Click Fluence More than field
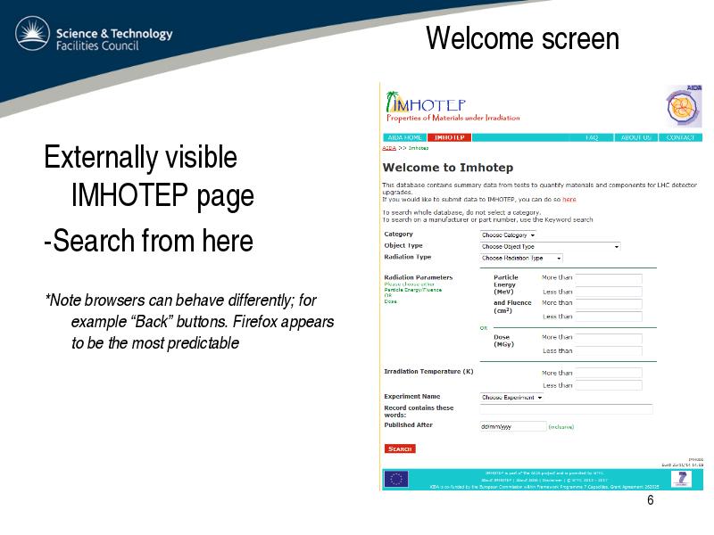The width and height of the screenshot is (714, 535). (x=609, y=304)
